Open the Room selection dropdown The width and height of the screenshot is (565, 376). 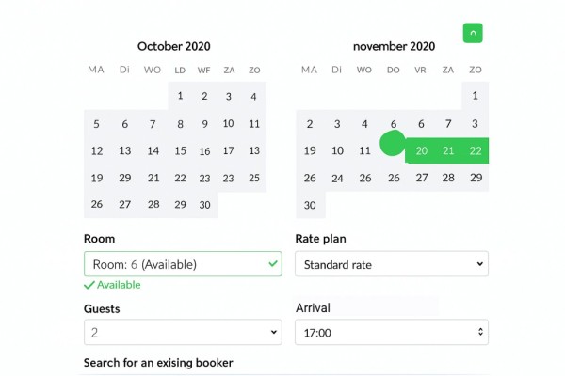click(183, 264)
